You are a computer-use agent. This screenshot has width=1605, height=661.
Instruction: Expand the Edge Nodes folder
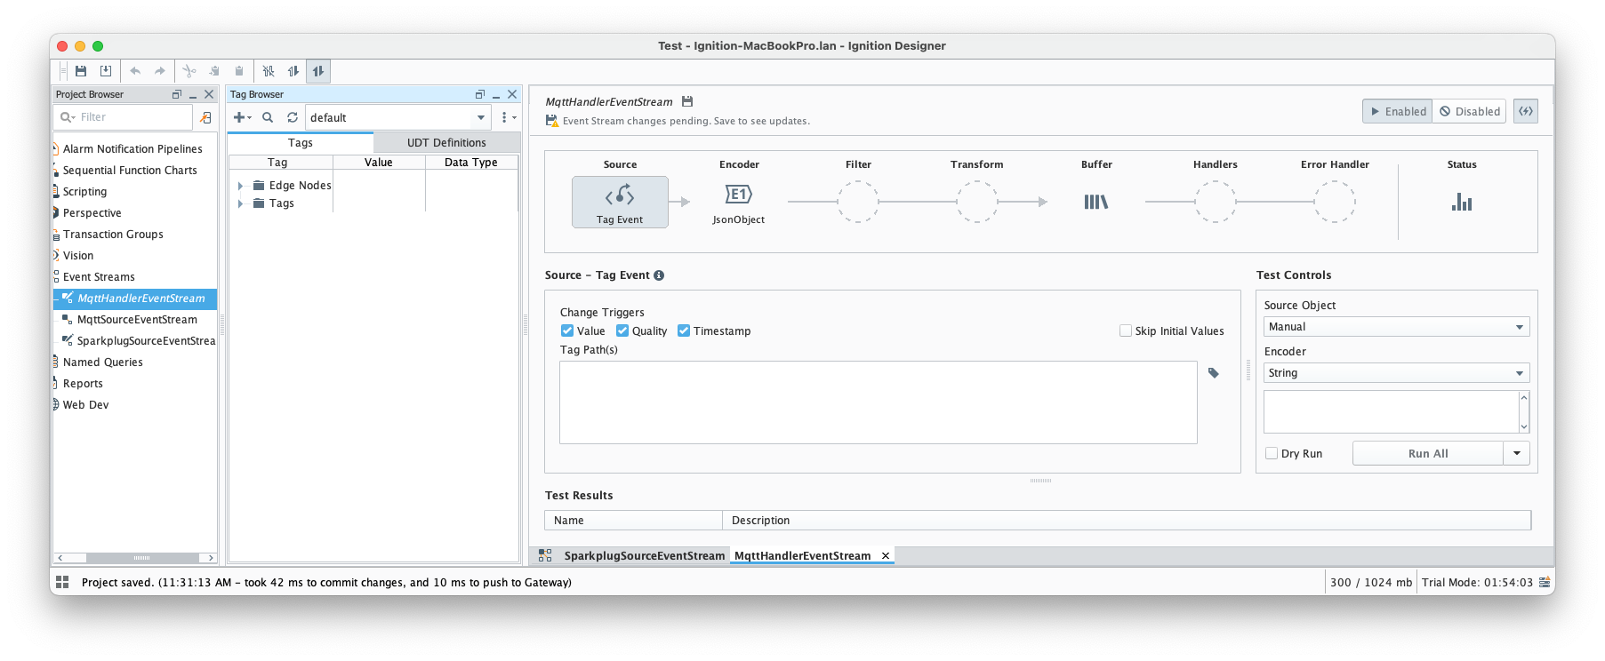[x=240, y=186]
